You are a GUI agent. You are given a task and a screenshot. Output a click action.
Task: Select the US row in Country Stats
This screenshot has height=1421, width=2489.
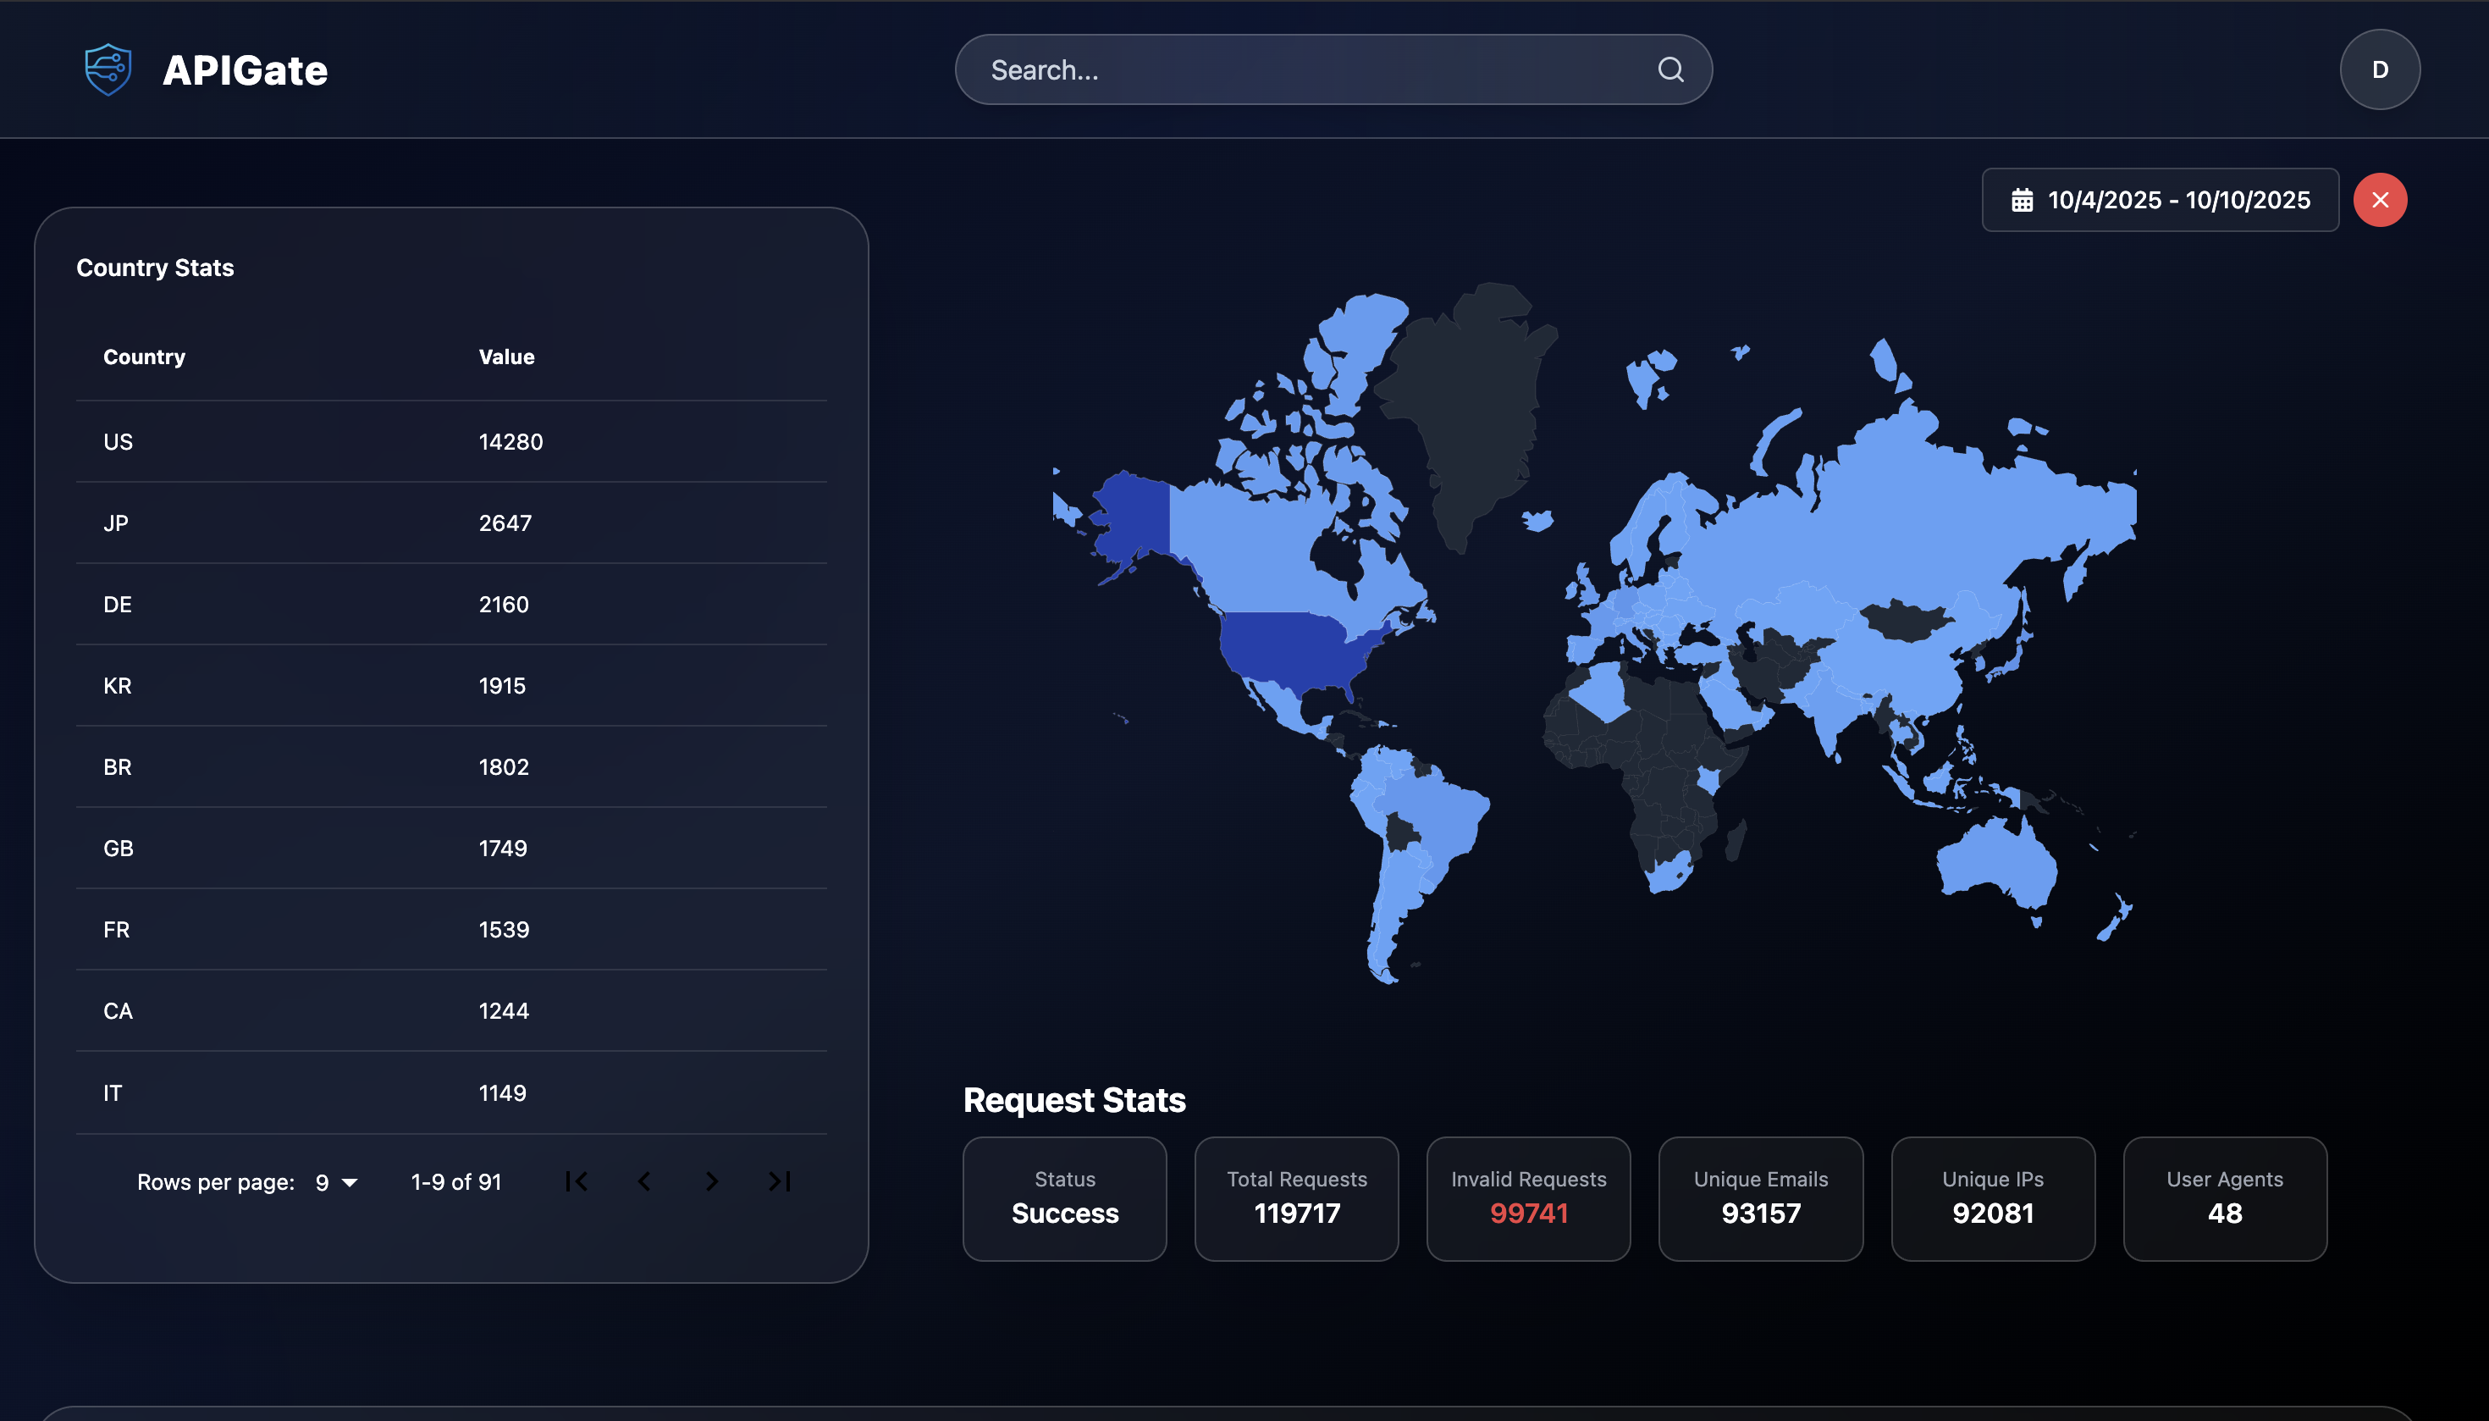[x=450, y=441]
